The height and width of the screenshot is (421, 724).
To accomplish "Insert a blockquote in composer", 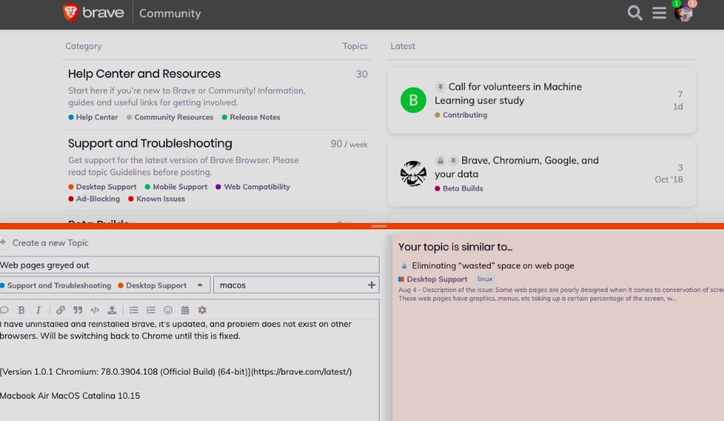I will click(78, 310).
